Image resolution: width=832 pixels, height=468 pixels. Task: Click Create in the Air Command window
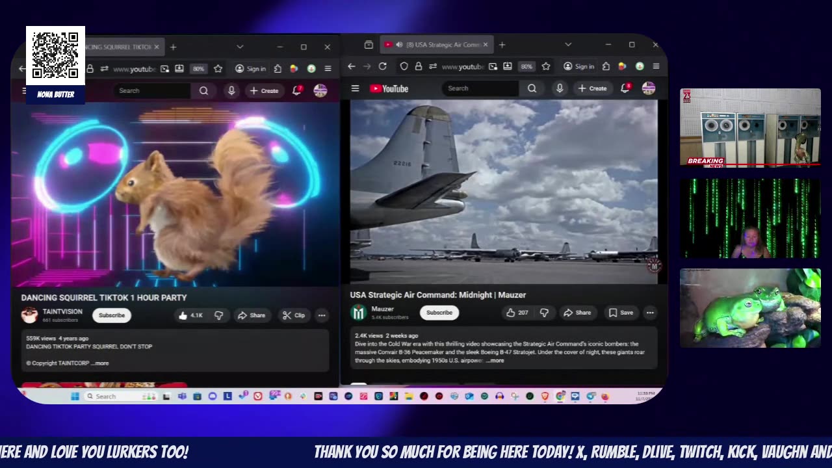pyautogui.click(x=591, y=88)
